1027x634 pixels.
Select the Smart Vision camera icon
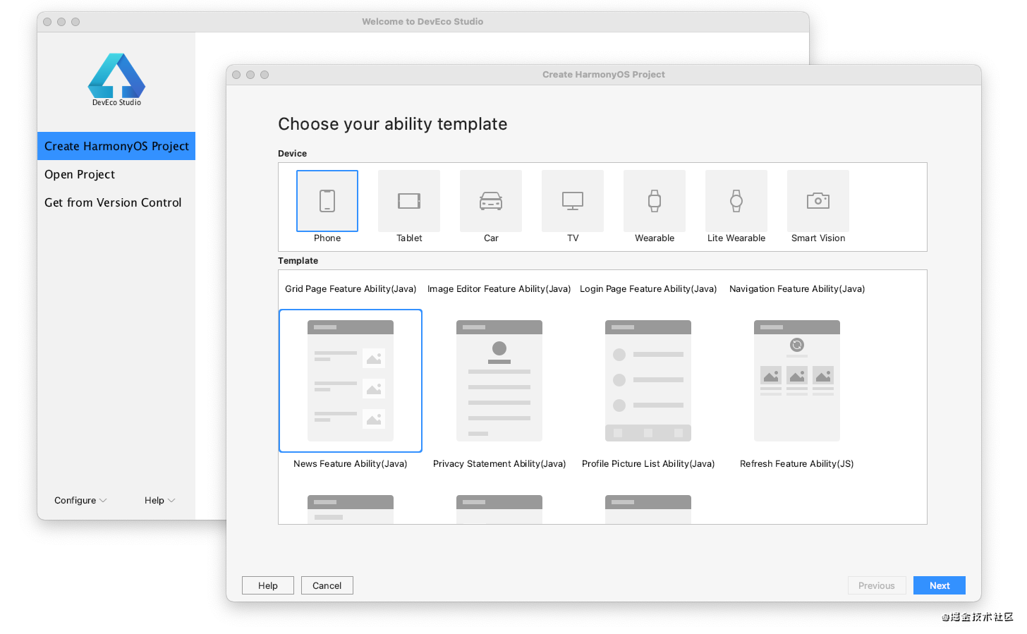pos(818,201)
